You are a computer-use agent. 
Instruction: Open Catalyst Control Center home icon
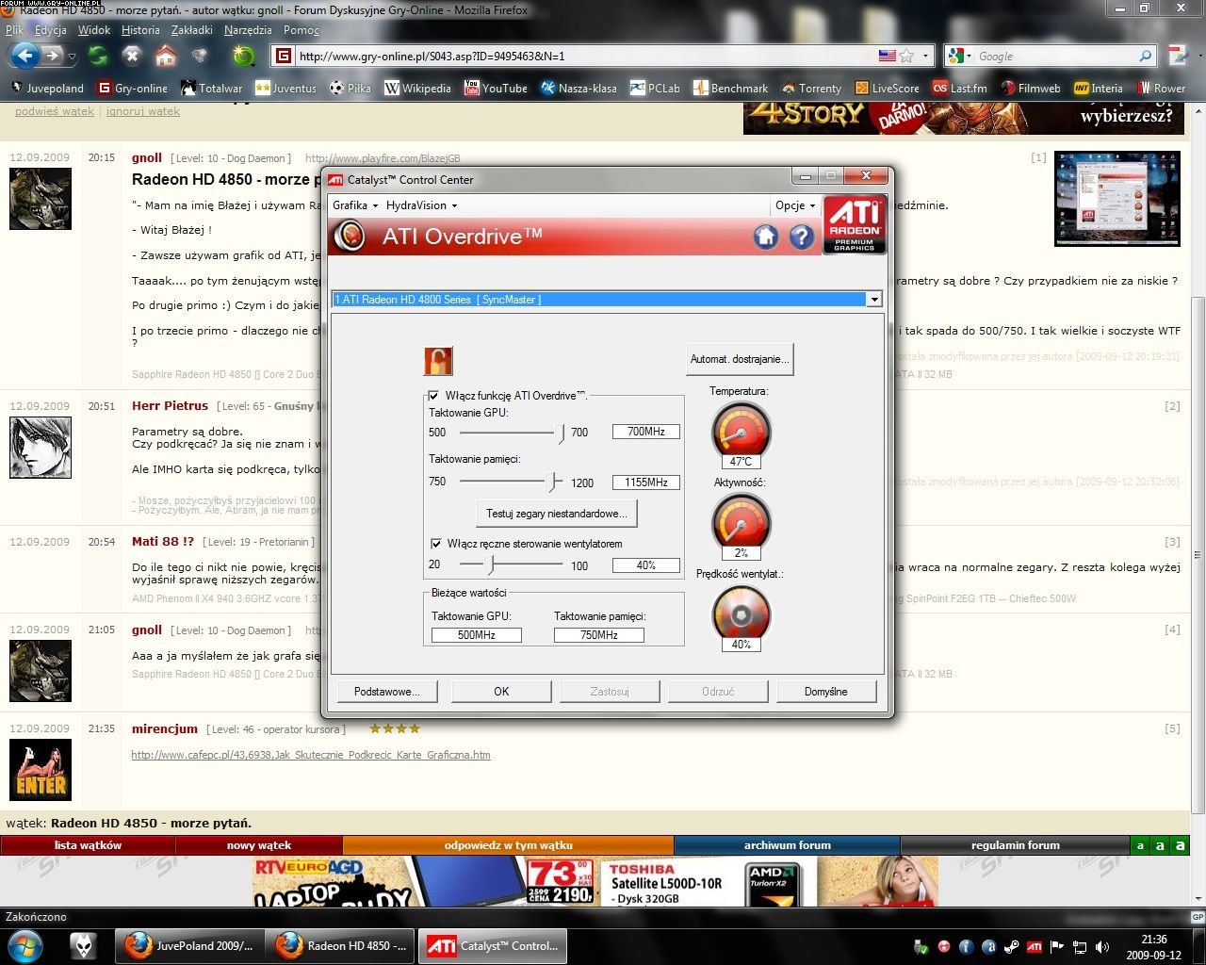[x=766, y=237]
